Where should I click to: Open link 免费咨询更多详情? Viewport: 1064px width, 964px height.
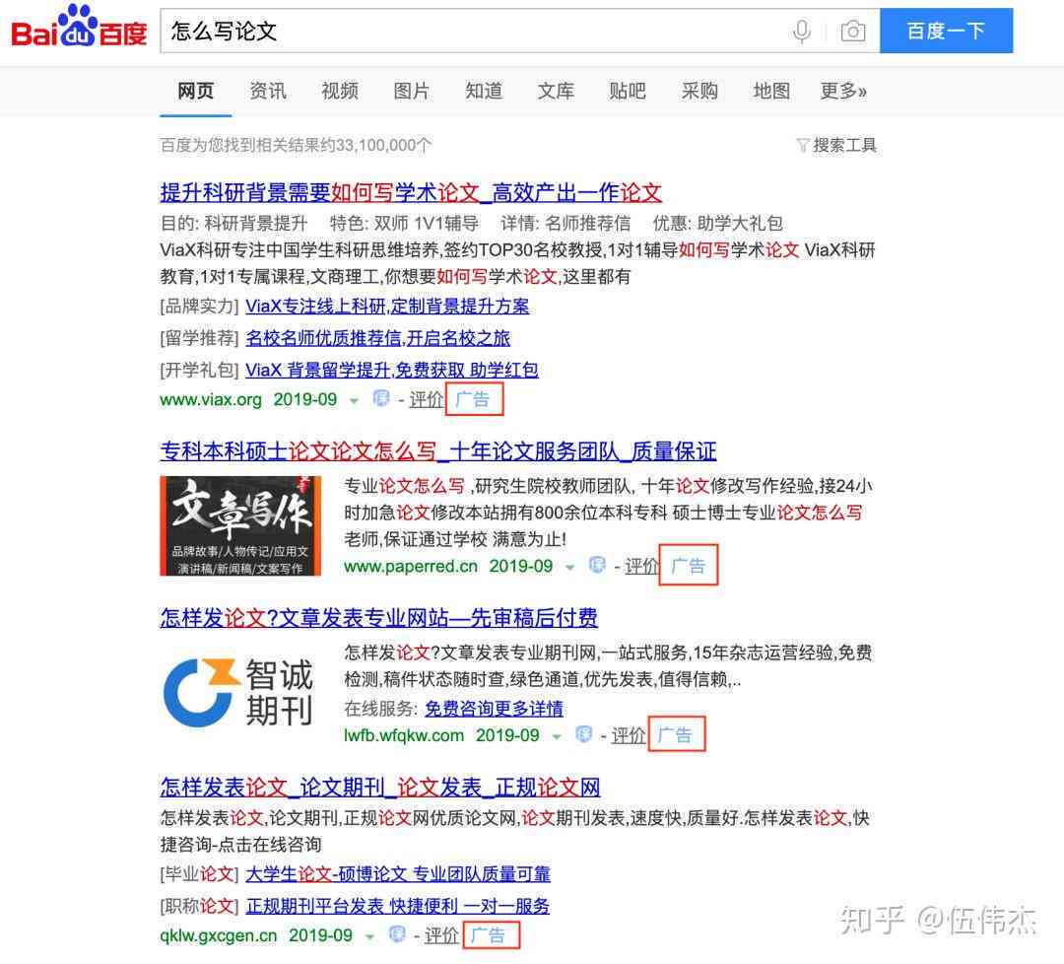(494, 709)
